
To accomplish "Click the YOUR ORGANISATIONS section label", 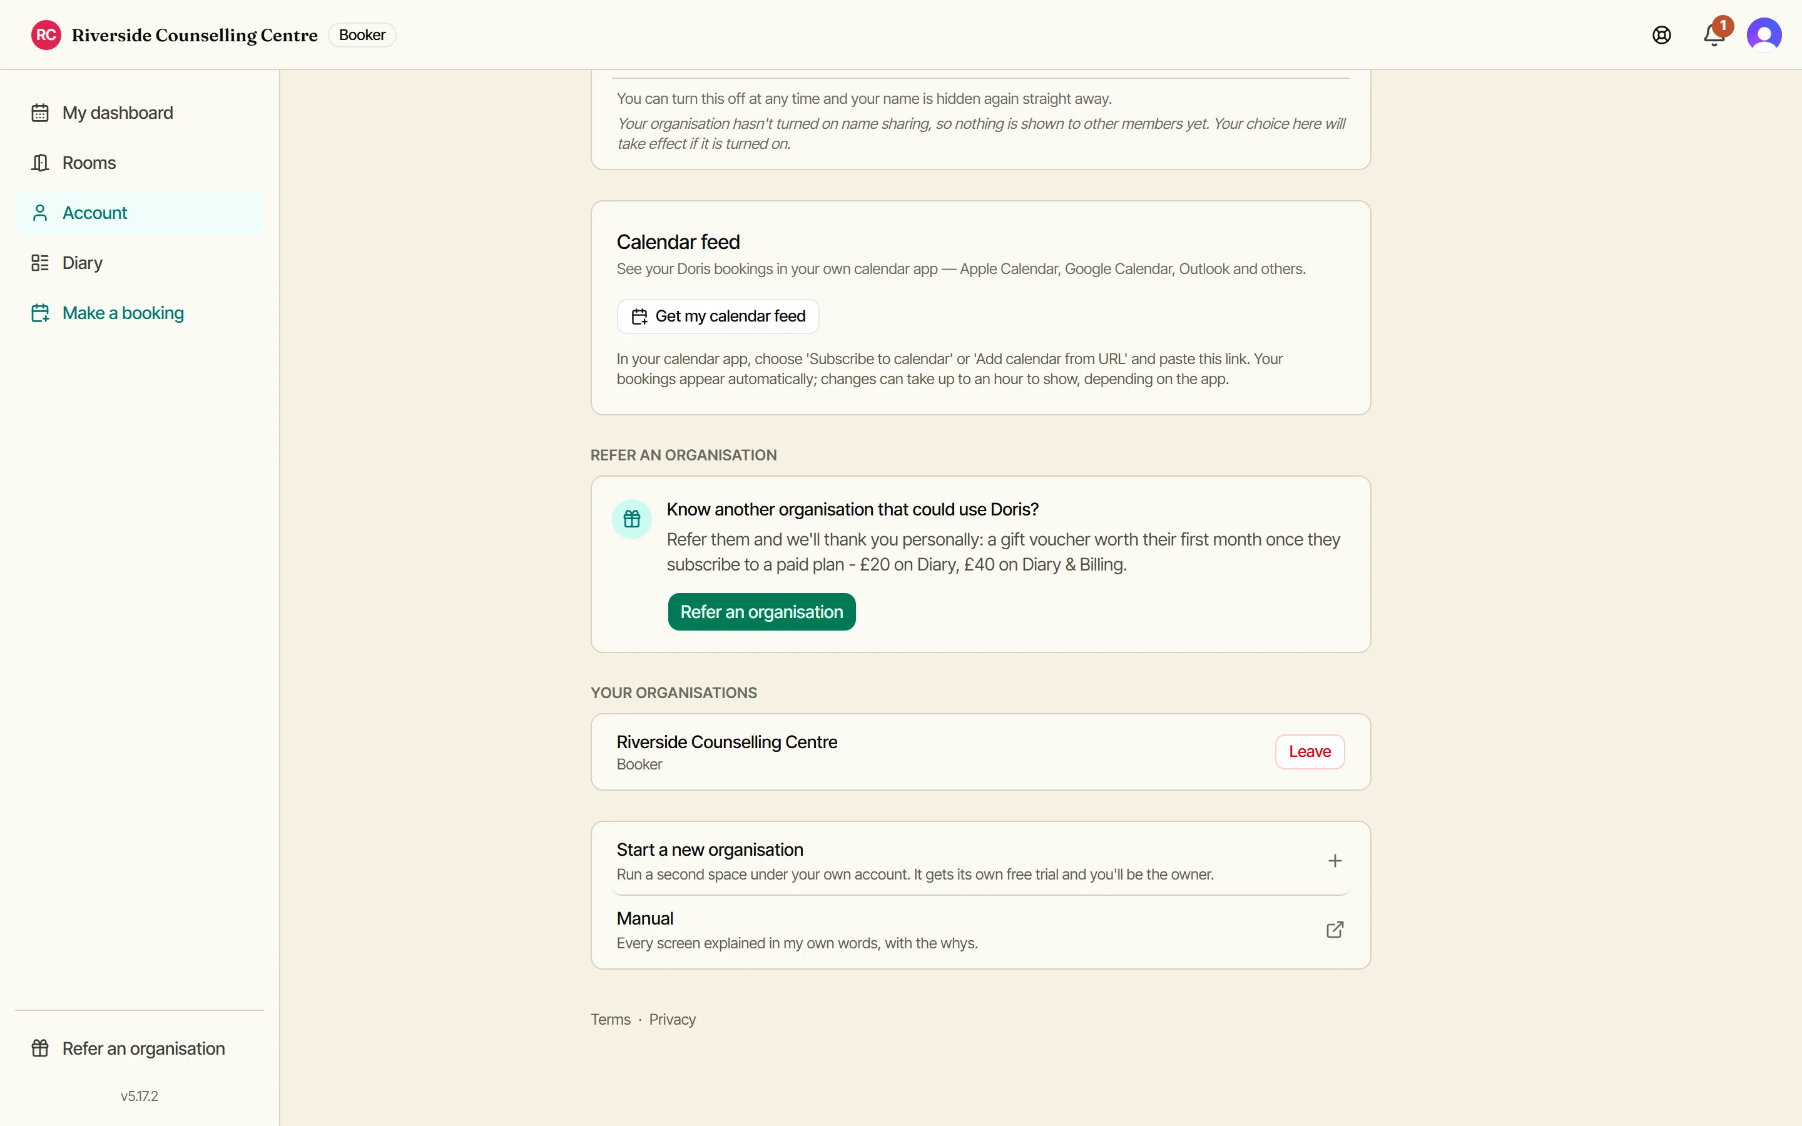I will [x=674, y=692].
